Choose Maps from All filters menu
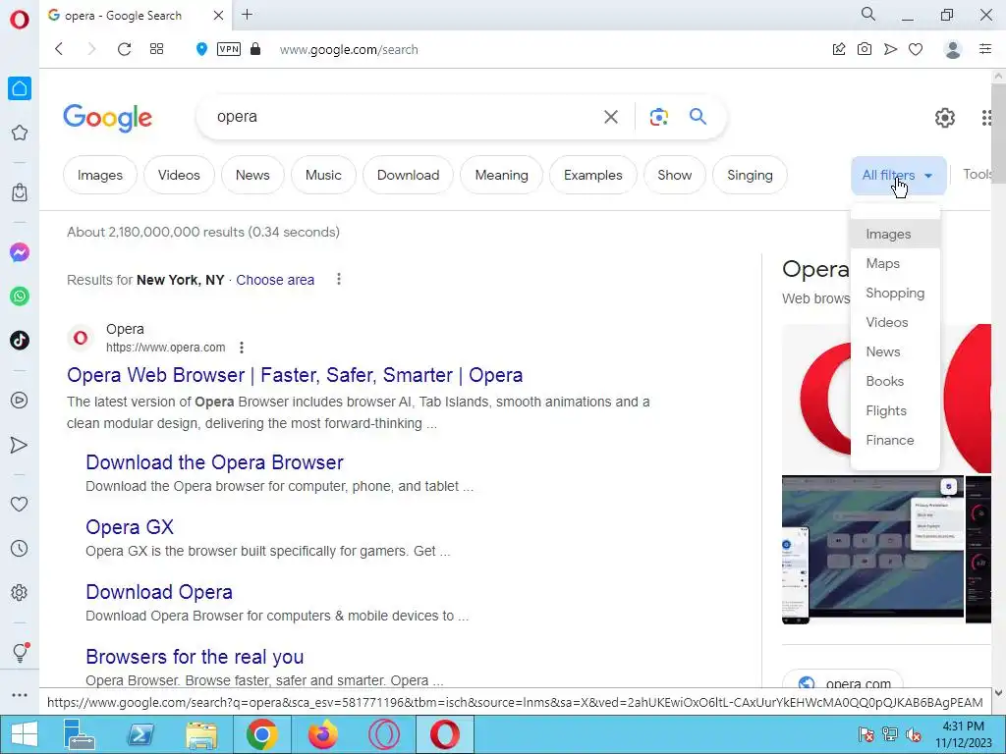The image size is (1006, 754). tap(895, 263)
